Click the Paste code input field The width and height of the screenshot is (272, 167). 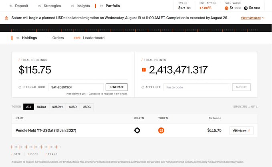(197, 87)
